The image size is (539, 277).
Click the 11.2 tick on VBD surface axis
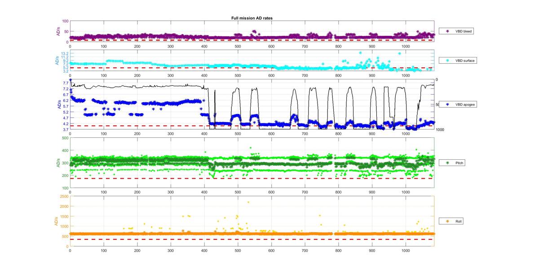[x=66, y=57]
